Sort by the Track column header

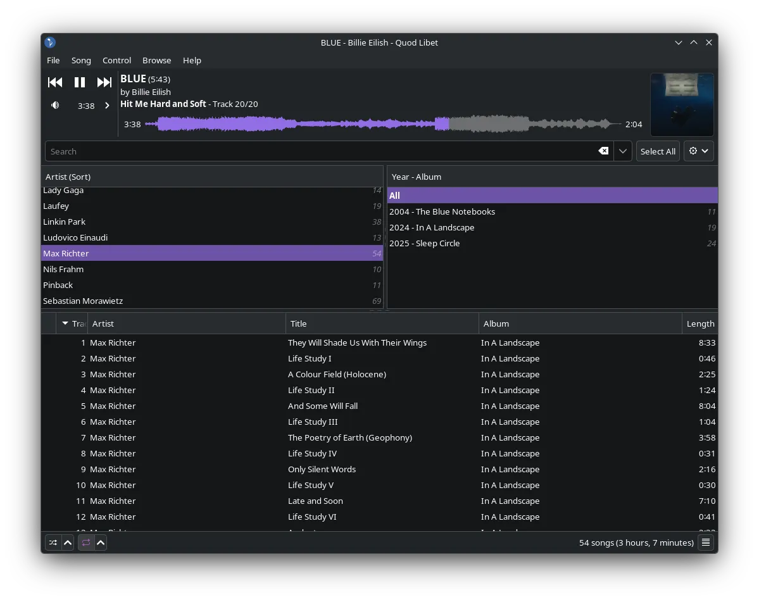point(72,323)
